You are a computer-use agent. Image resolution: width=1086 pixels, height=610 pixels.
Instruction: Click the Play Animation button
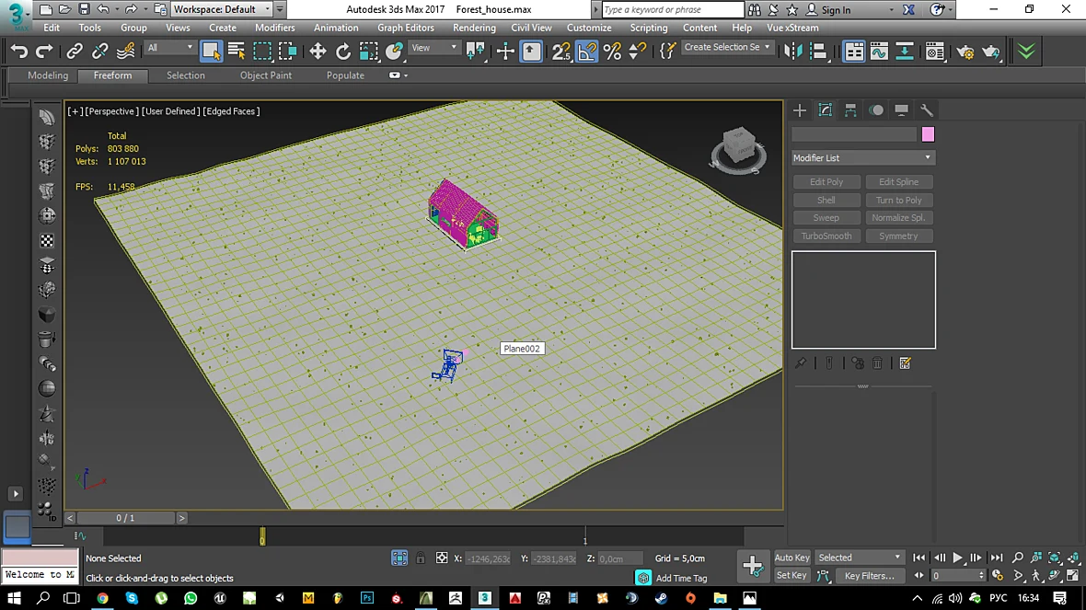point(958,558)
